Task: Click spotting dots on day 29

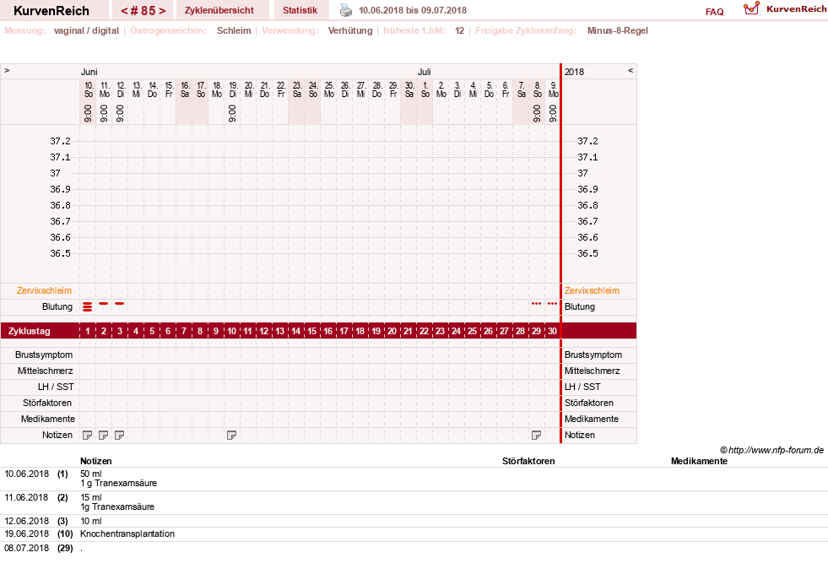Action: [x=536, y=304]
